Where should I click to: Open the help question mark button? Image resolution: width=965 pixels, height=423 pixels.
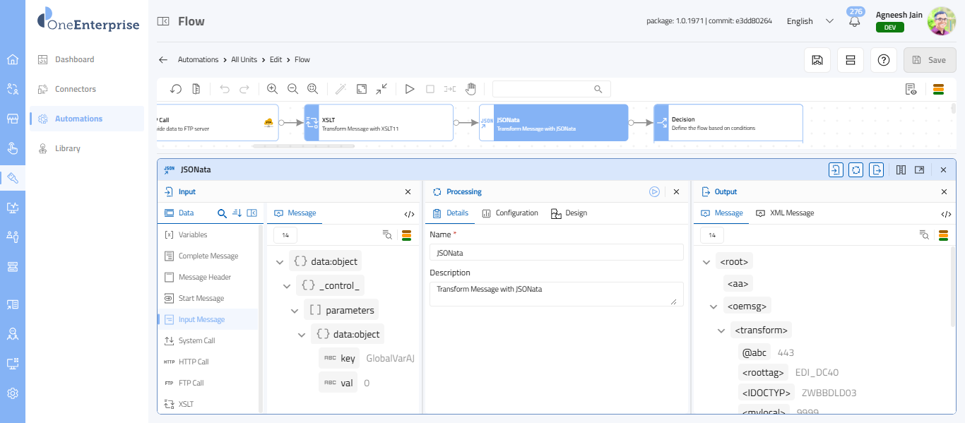(x=883, y=60)
